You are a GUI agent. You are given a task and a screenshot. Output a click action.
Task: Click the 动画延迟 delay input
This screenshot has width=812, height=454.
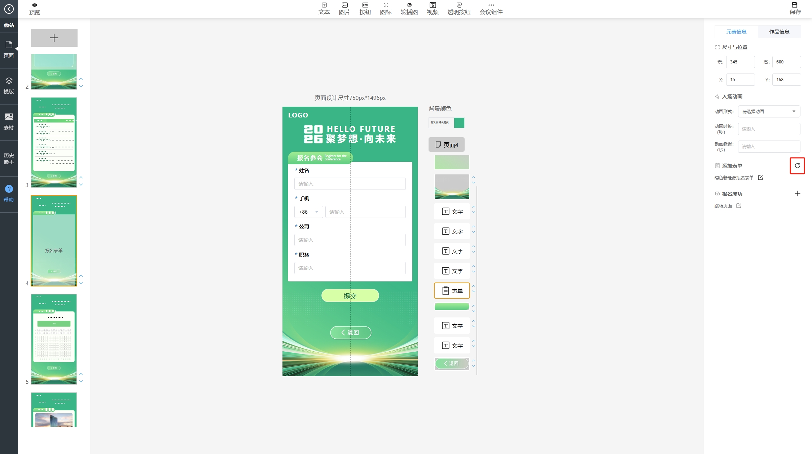coord(769,147)
